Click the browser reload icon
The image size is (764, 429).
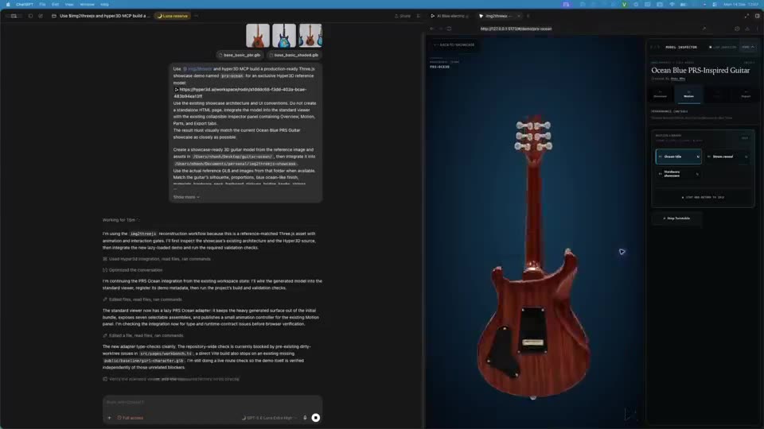click(449, 29)
